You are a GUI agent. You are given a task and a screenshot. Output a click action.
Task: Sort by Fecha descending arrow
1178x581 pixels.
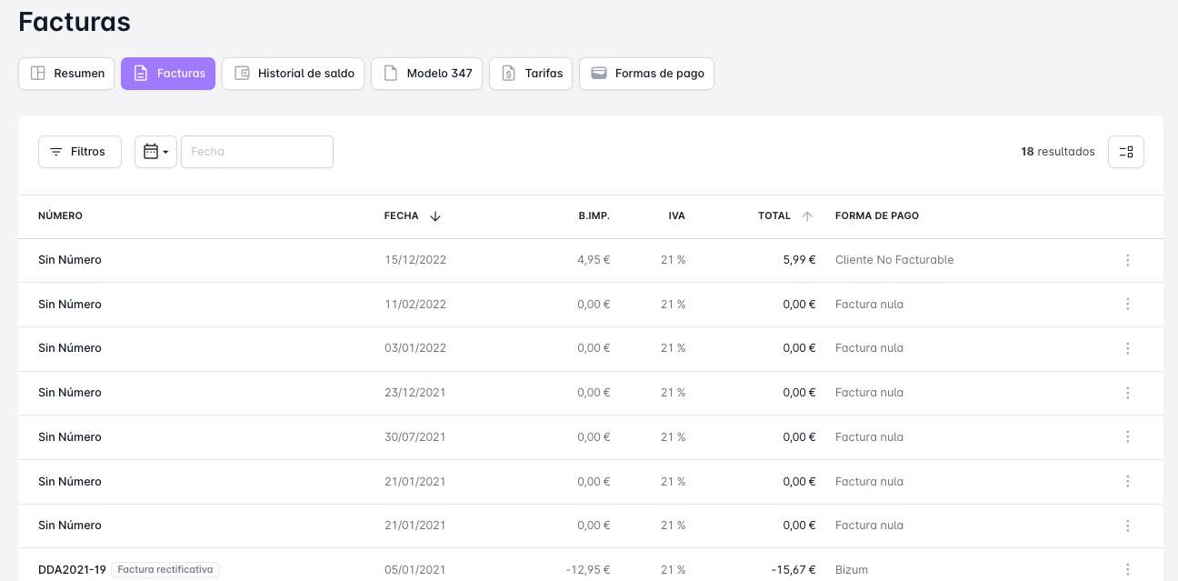435,216
